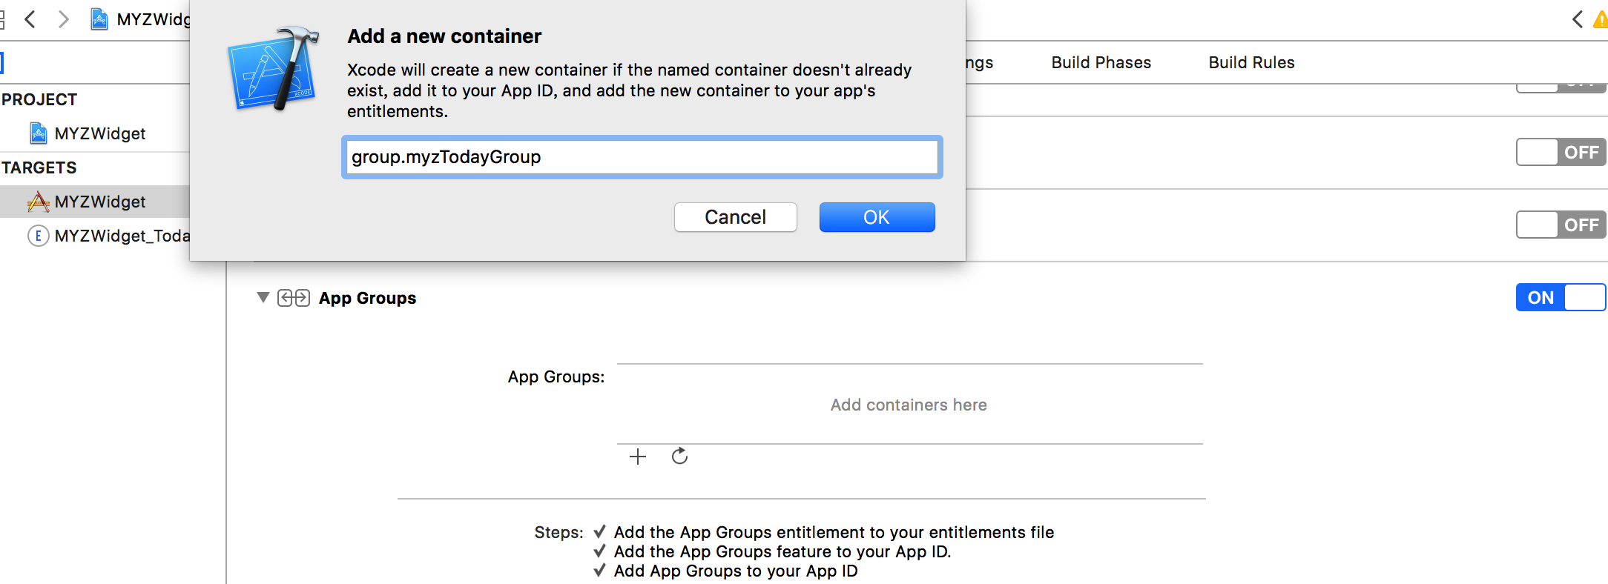
Task: Collapse the App Groups disclosure triangle
Action: [x=263, y=298]
